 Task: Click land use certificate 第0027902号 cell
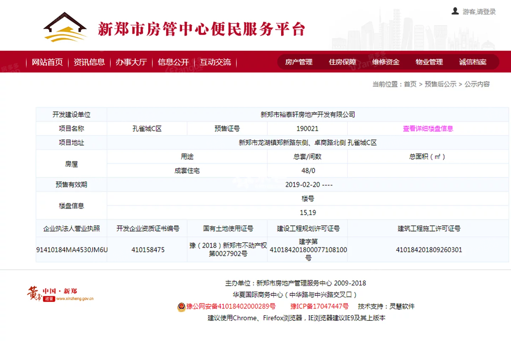pos(228,250)
